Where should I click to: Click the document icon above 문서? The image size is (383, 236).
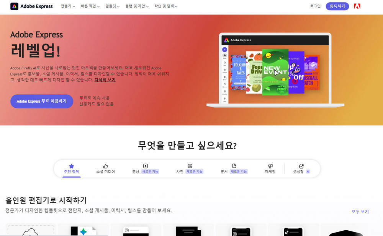tap(234, 166)
